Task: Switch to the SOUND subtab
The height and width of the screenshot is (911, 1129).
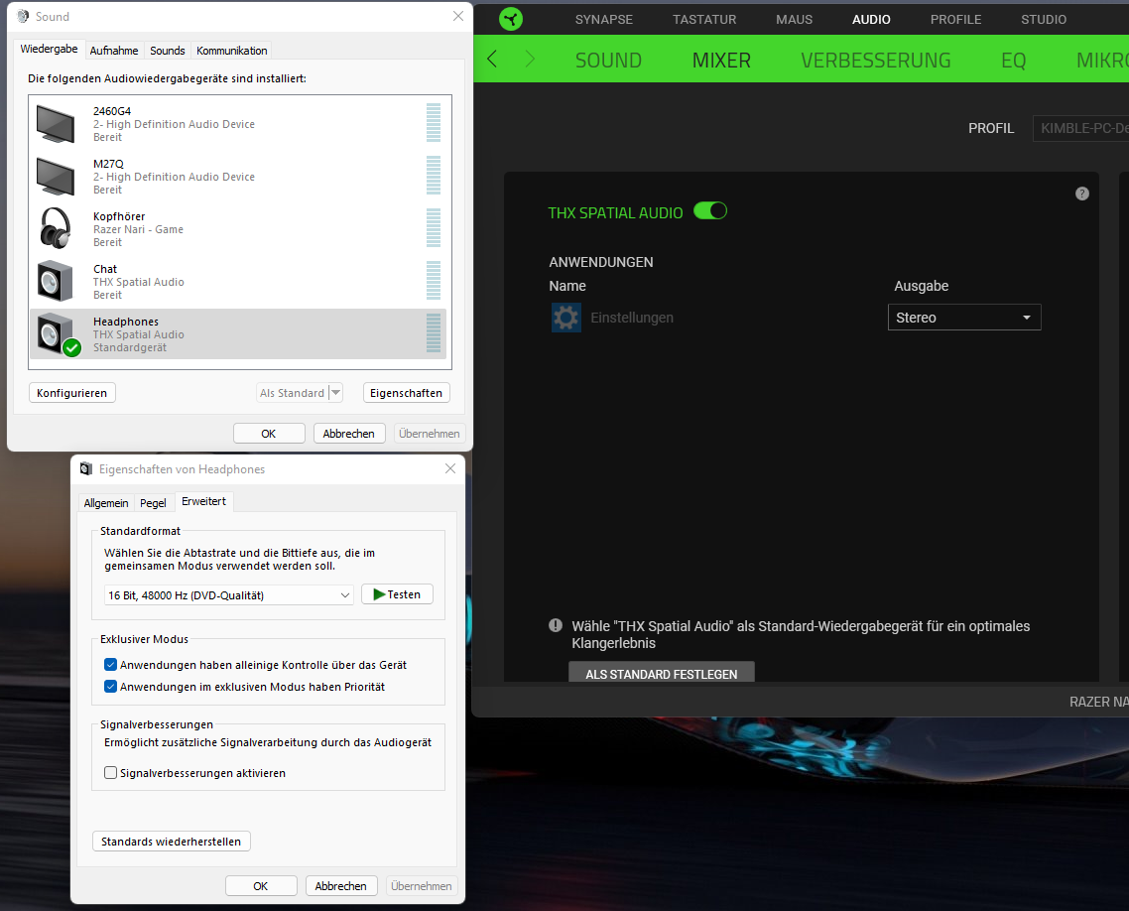Action: (x=608, y=60)
